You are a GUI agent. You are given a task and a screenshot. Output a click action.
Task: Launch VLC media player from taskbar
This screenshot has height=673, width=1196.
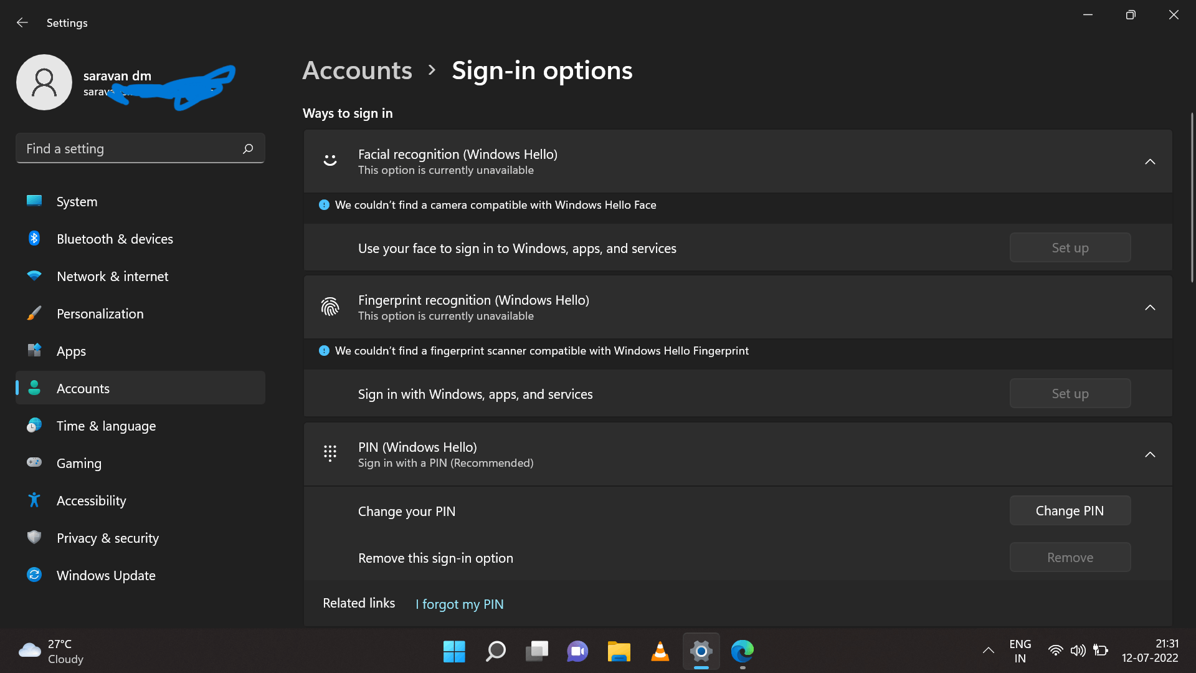coord(660,651)
